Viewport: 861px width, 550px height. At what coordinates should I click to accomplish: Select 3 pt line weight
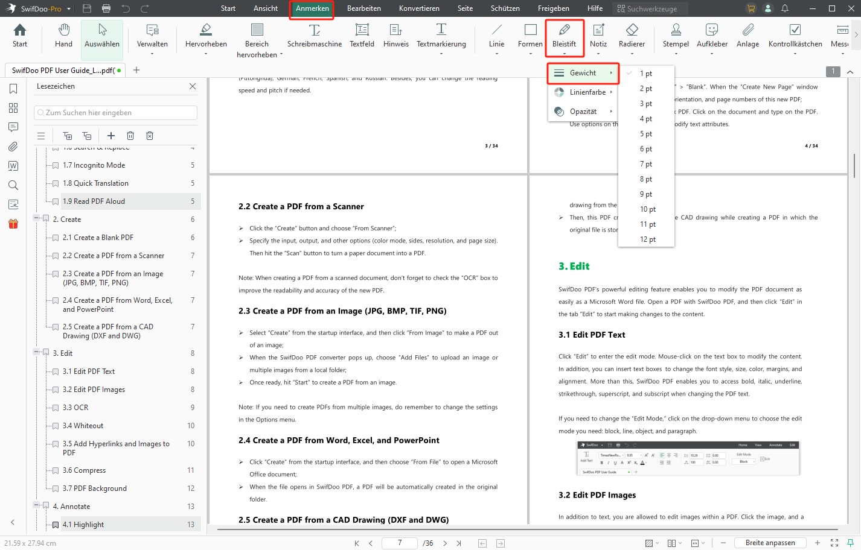tap(646, 104)
